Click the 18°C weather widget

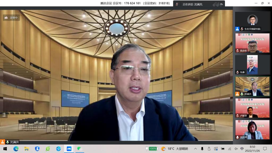[x=175, y=148]
